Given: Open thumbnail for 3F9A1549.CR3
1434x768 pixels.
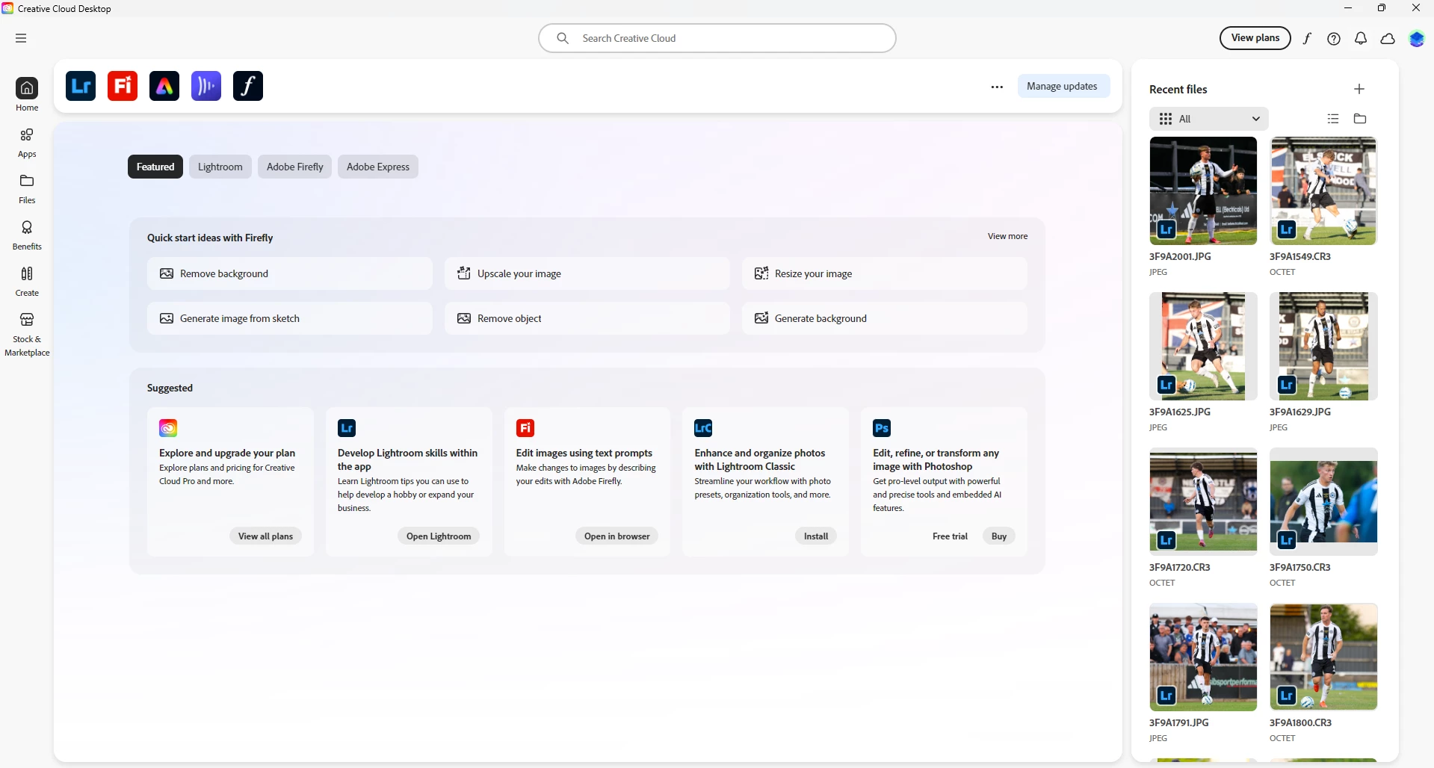Looking at the screenshot, I should tap(1323, 191).
